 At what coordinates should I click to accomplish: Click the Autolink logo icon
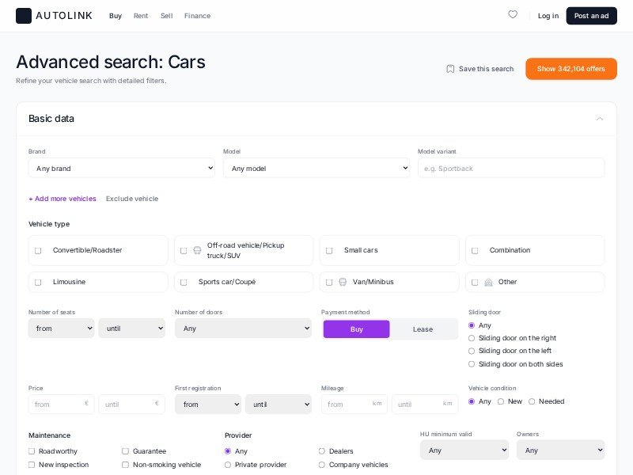tap(24, 16)
